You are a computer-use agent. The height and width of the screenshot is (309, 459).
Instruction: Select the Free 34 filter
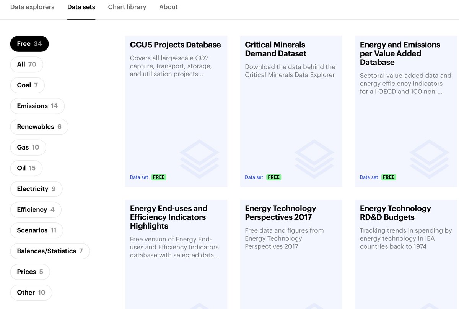coord(29,43)
